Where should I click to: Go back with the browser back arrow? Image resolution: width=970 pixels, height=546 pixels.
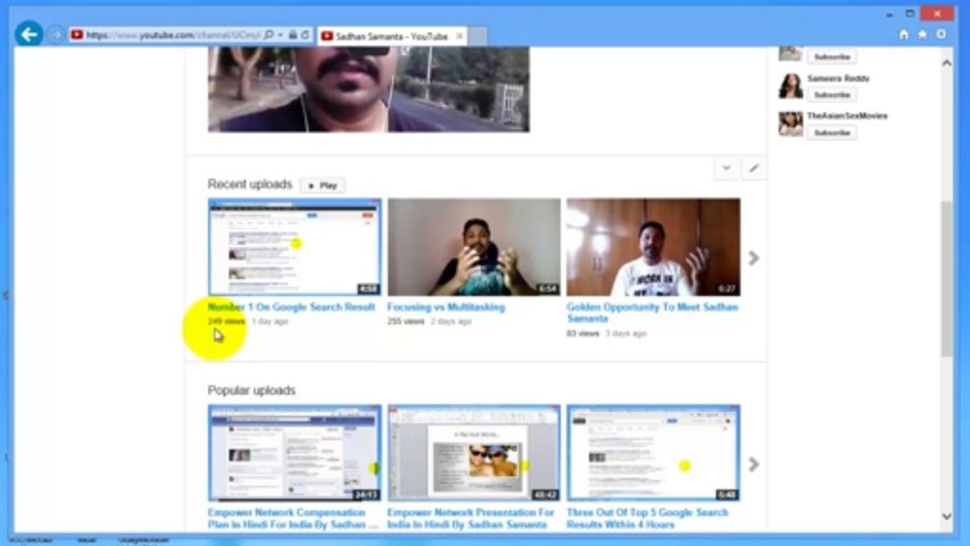pos(29,34)
